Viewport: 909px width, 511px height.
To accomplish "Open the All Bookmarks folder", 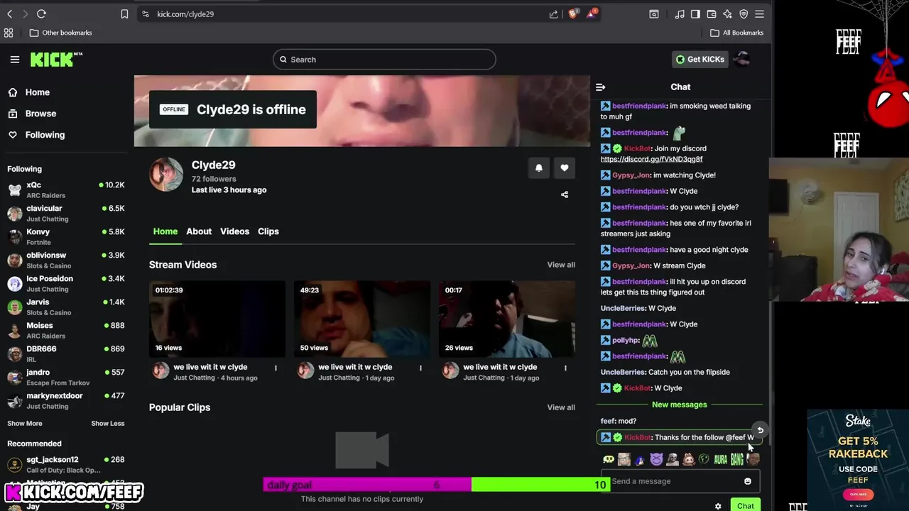I will coord(737,33).
